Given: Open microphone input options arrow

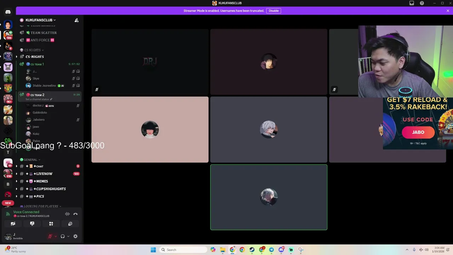Looking at the screenshot, I should [x=56, y=236].
